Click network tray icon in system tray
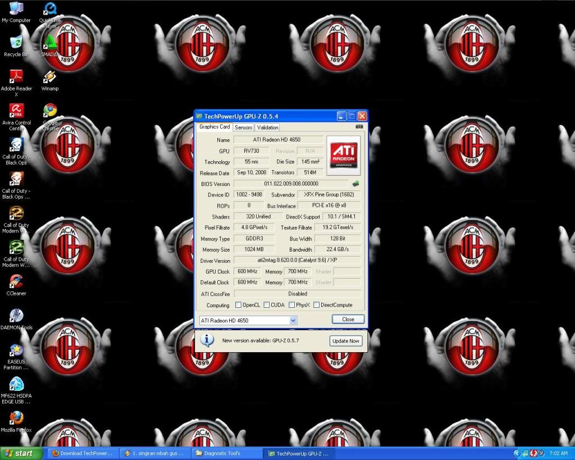575x460 pixels. click(525, 453)
